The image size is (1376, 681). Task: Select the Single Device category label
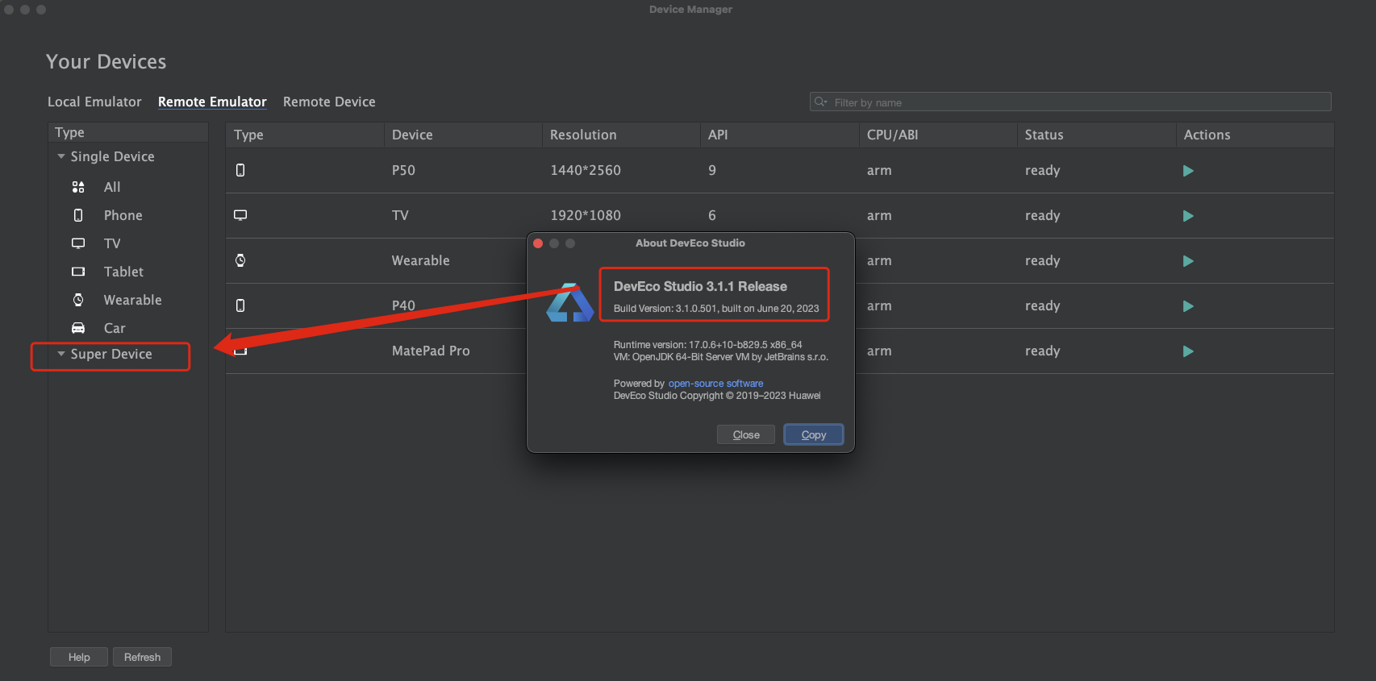tap(112, 156)
